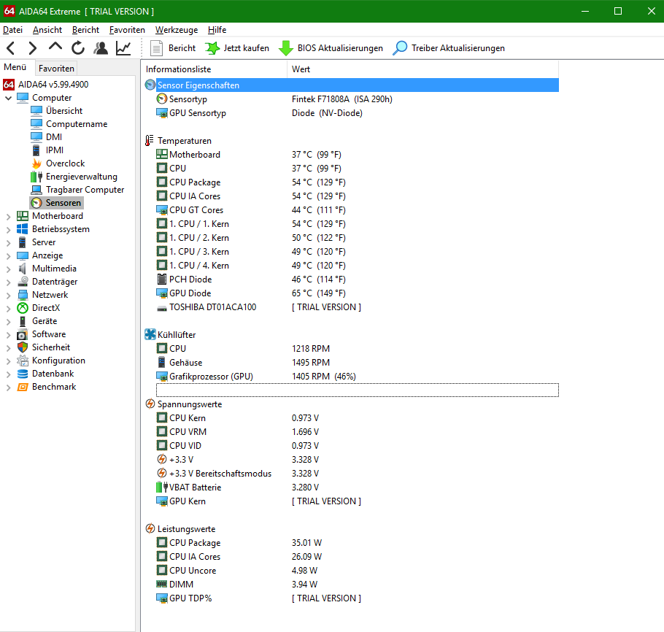Open the Ansicht menu

coord(47,30)
